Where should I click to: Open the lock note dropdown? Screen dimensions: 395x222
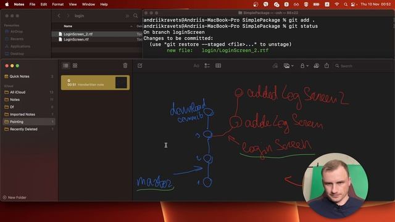pos(304,66)
